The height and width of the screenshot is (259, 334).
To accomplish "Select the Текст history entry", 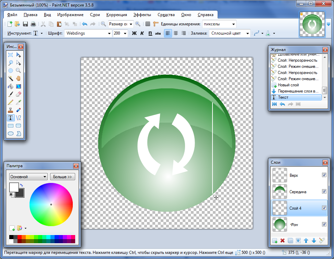I will point(296,97).
